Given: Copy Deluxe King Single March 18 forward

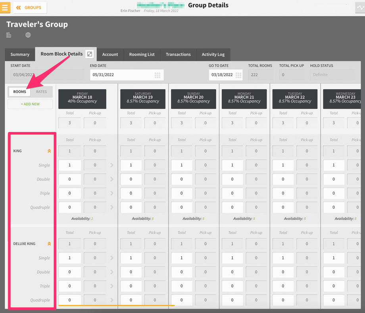Looking at the screenshot, I should pyautogui.click(x=112, y=258).
